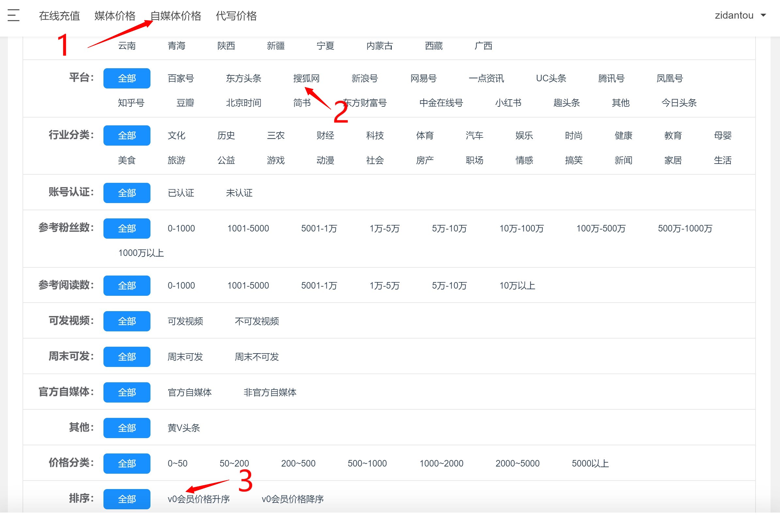Image resolution: width=780 pixels, height=523 pixels.
Task: Filter platform by 今日头条
Action: pyautogui.click(x=679, y=103)
